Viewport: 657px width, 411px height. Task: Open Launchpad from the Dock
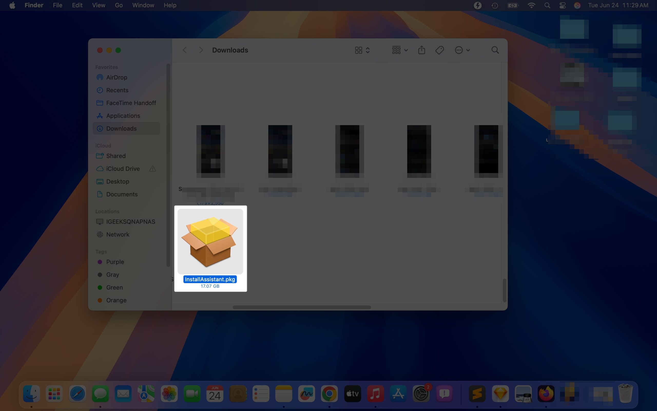point(54,393)
